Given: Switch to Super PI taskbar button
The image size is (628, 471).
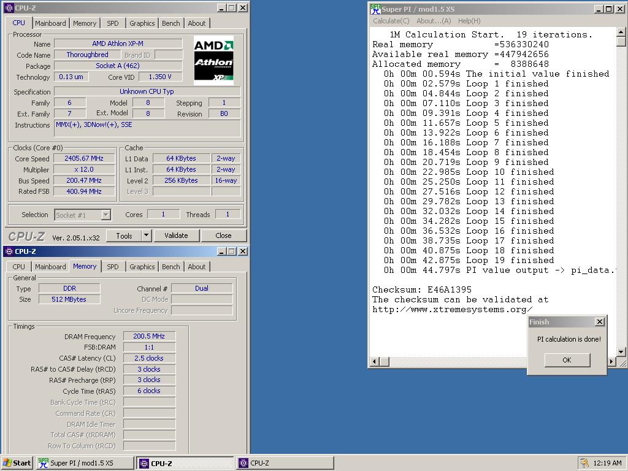Looking at the screenshot, I should point(85,463).
